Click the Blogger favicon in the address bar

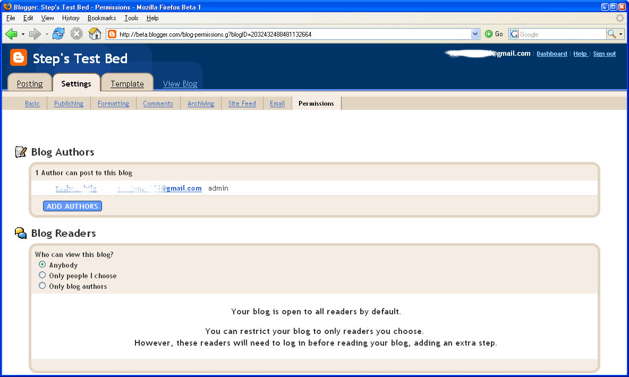[112, 34]
